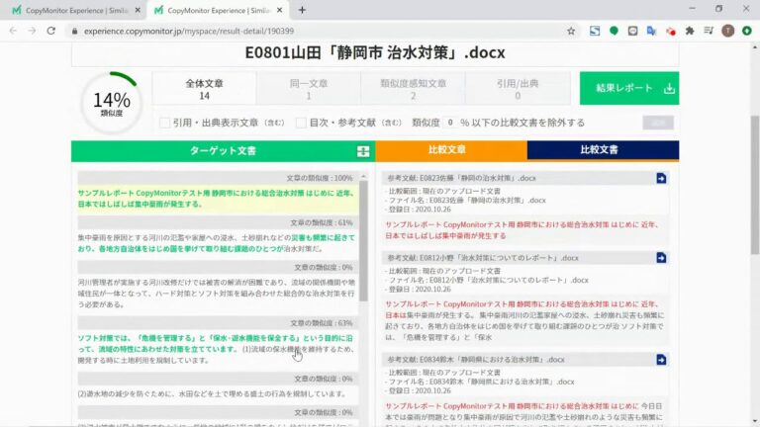Open the user profile avatar
The width and height of the screenshot is (760, 427).
coord(727,31)
